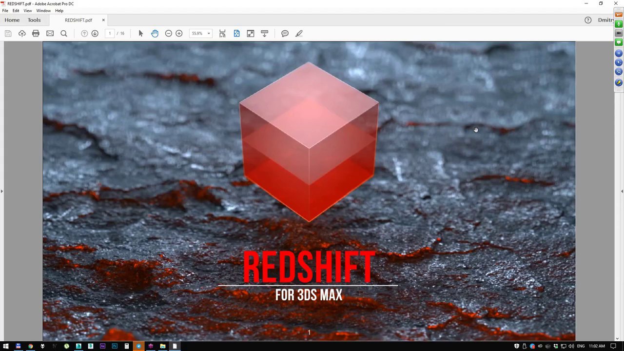Open the Window menu
This screenshot has height=351, width=624.
tap(43, 11)
